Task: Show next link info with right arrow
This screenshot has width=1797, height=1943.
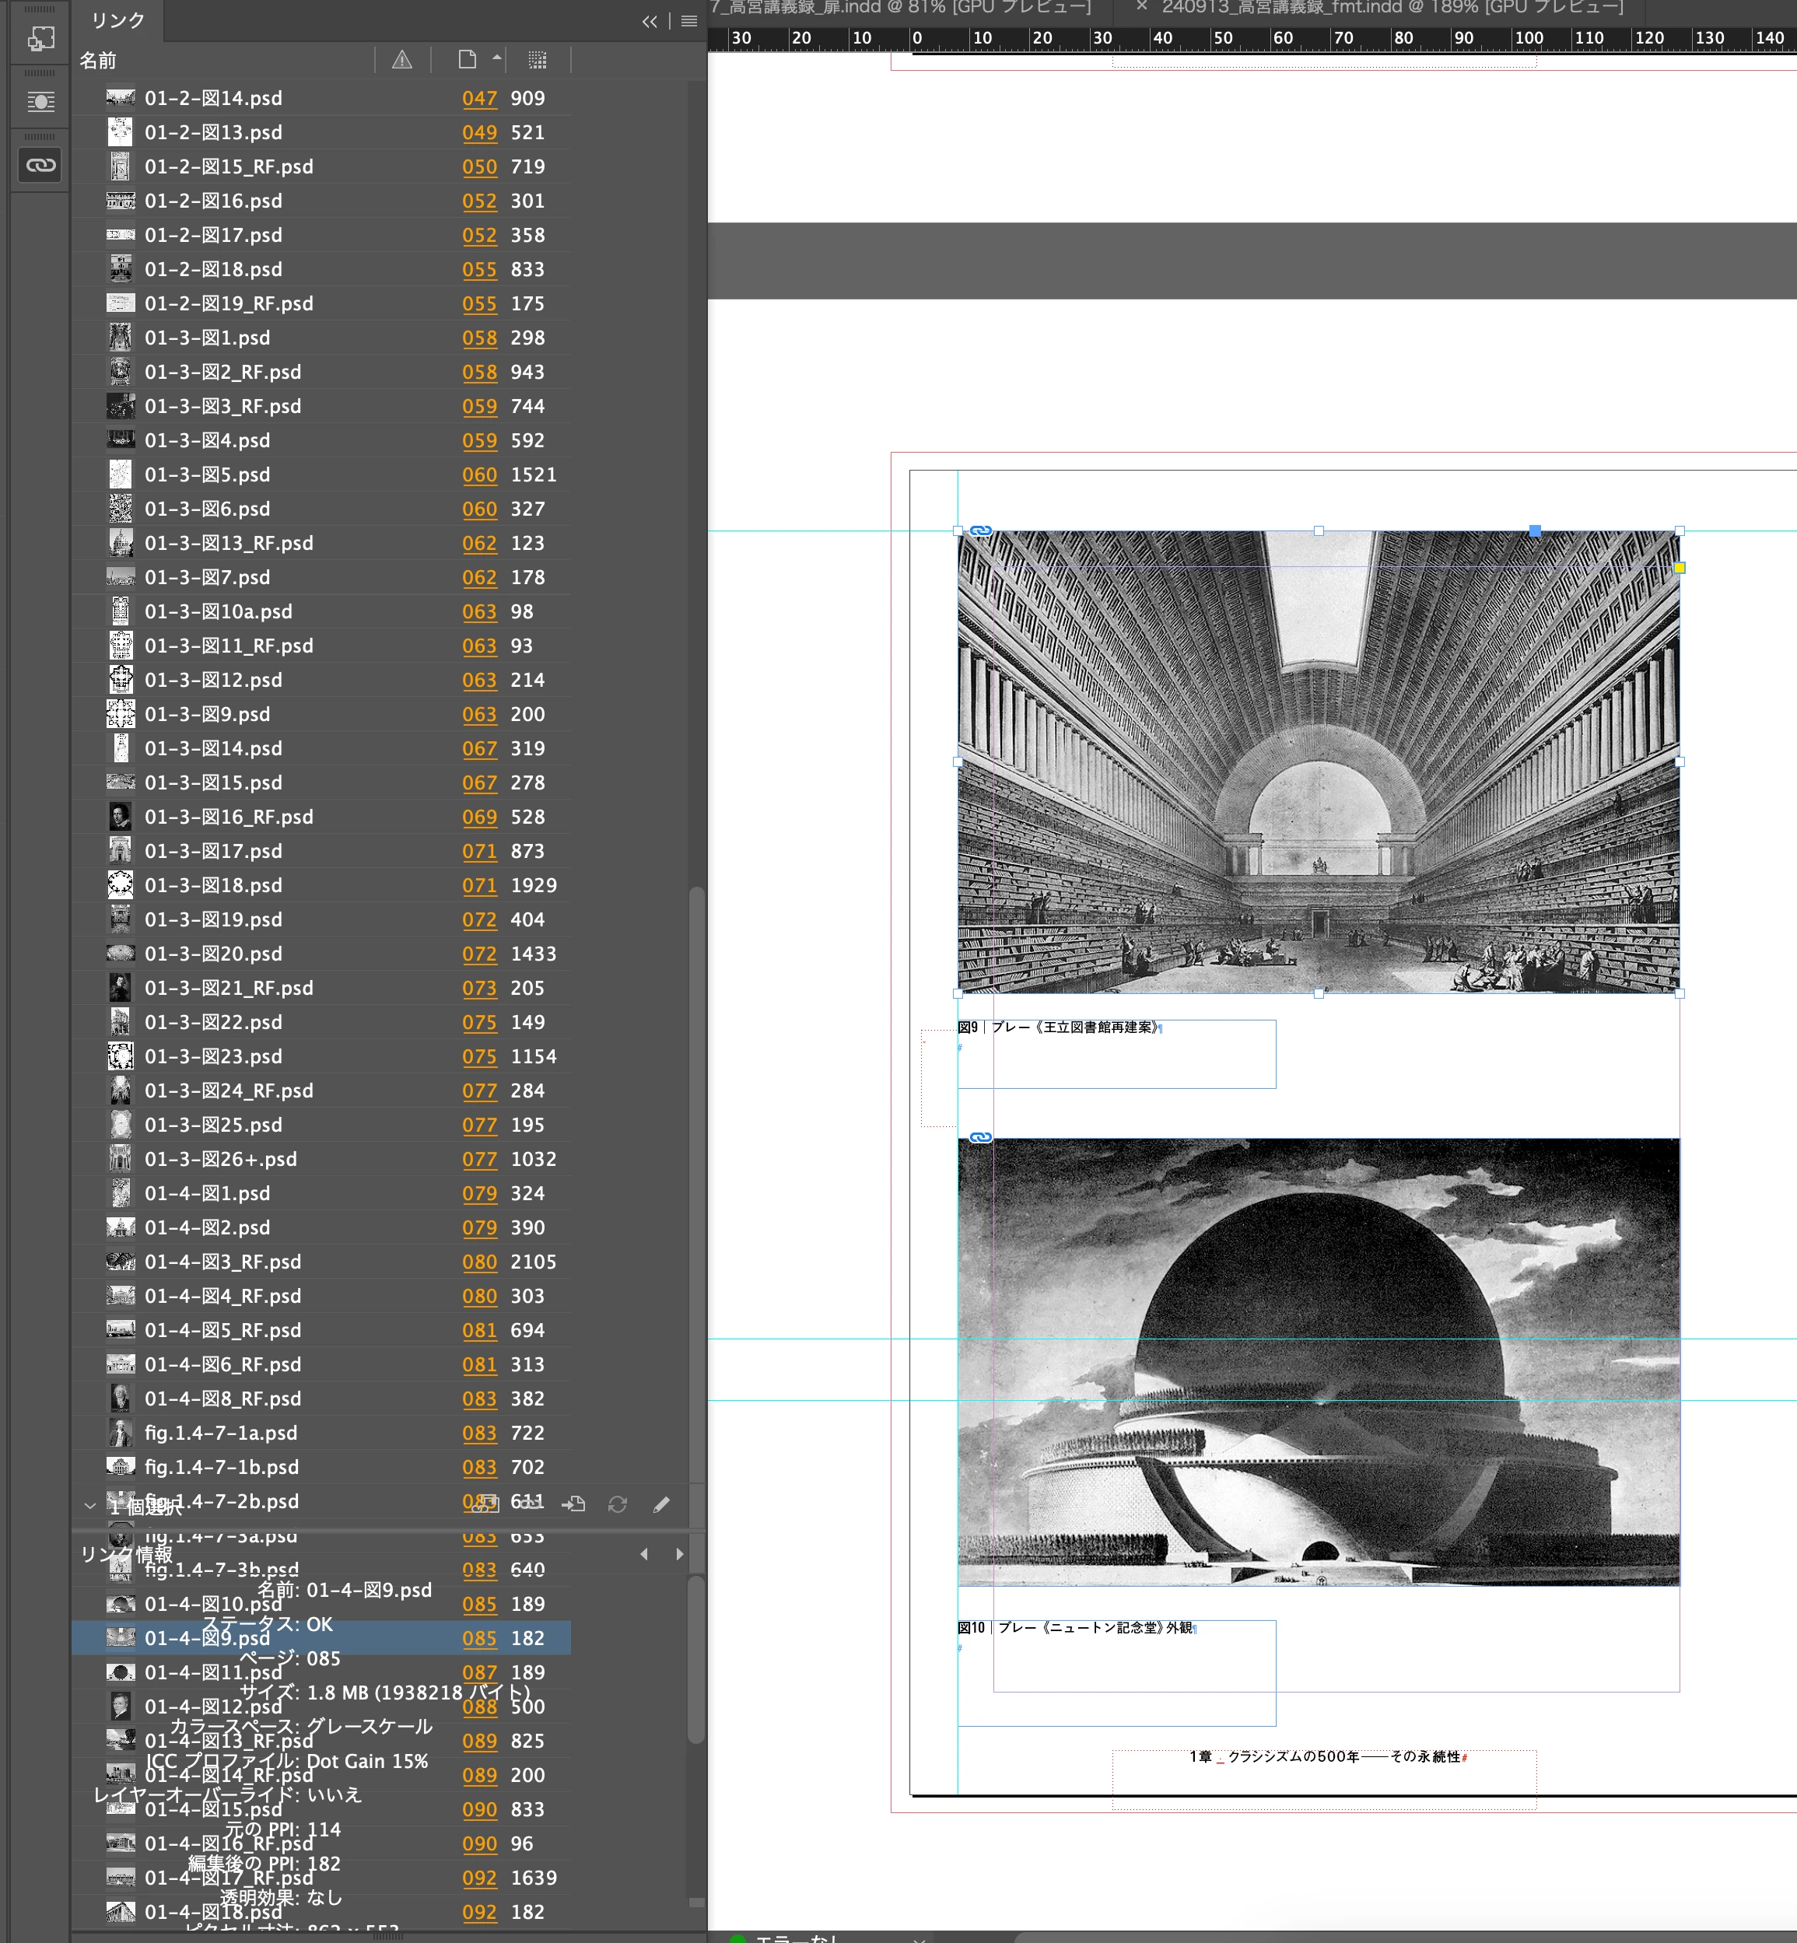Action: [x=680, y=1554]
